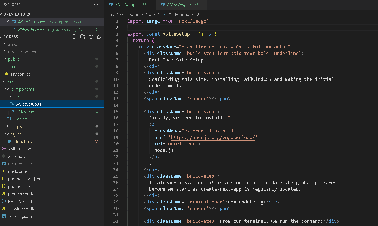The image size is (378, 226).
Task: Collapse all folders in explorer
Action: coord(99,37)
